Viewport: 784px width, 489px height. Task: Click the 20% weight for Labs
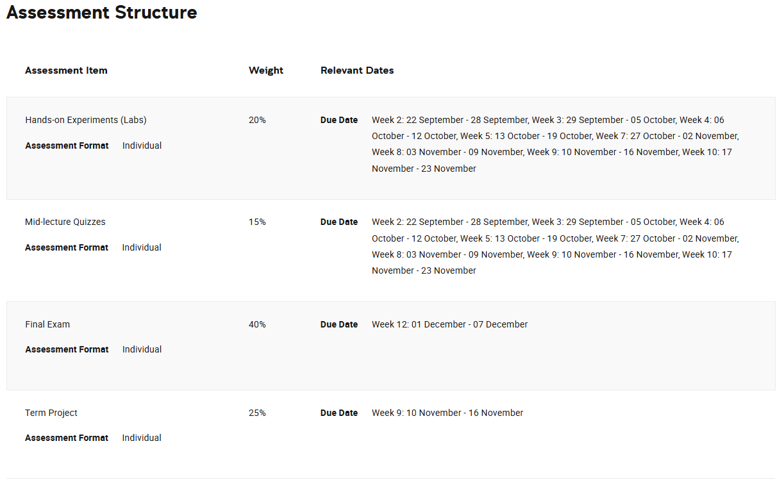[257, 120]
